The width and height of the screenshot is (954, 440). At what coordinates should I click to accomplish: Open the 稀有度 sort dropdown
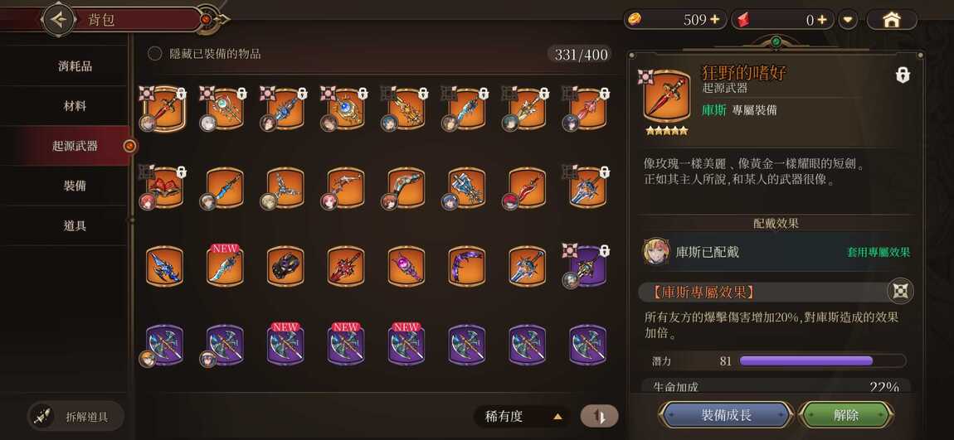pyautogui.click(x=523, y=416)
